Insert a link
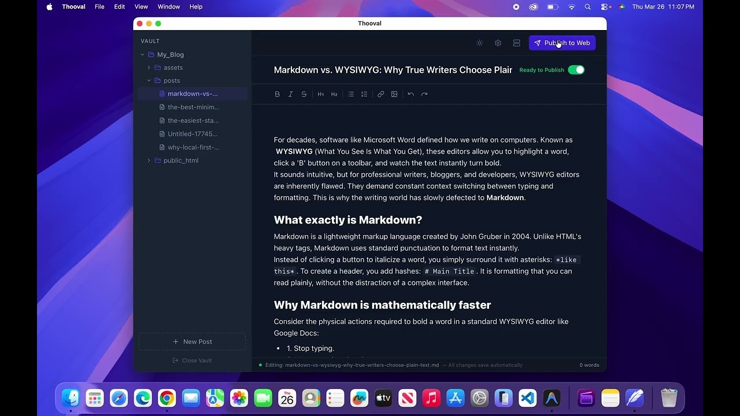The height and width of the screenshot is (416, 740). tap(380, 94)
